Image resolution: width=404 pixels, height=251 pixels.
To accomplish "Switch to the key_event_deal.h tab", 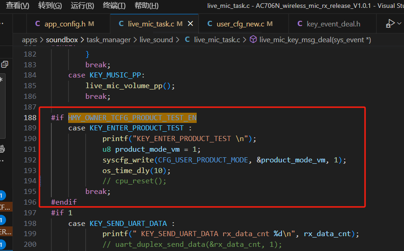I will click(x=333, y=24).
